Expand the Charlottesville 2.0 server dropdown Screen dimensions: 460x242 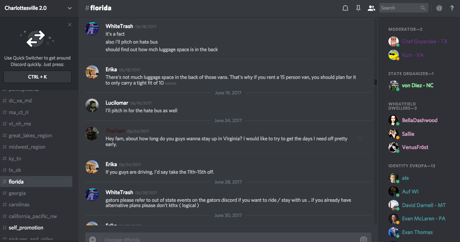coord(69,8)
